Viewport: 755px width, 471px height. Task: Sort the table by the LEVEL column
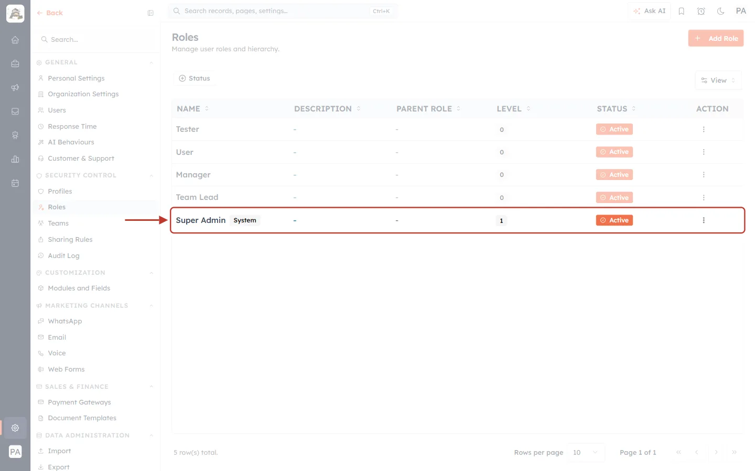514,109
